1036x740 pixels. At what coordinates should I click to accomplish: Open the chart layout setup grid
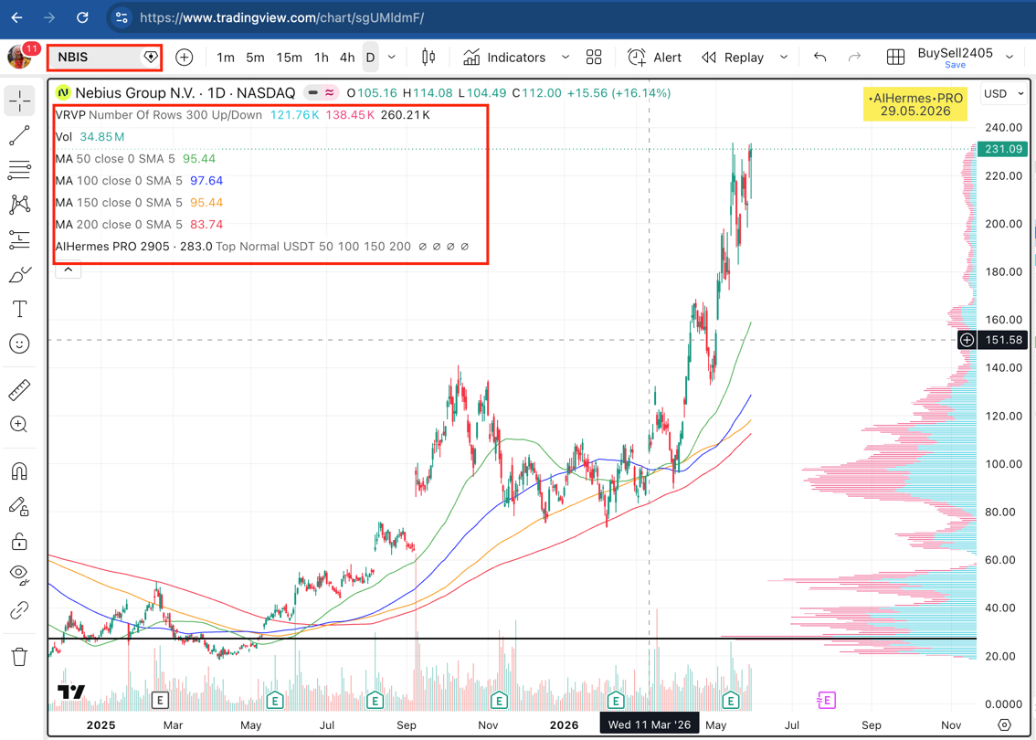pyautogui.click(x=895, y=58)
